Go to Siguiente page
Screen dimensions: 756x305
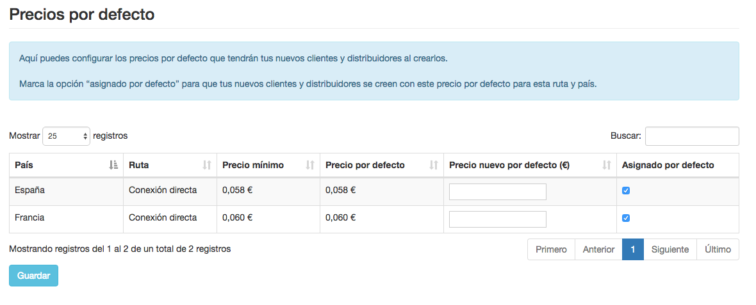coord(670,249)
